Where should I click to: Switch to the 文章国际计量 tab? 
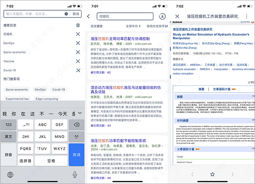pyautogui.click(x=222, y=89)
